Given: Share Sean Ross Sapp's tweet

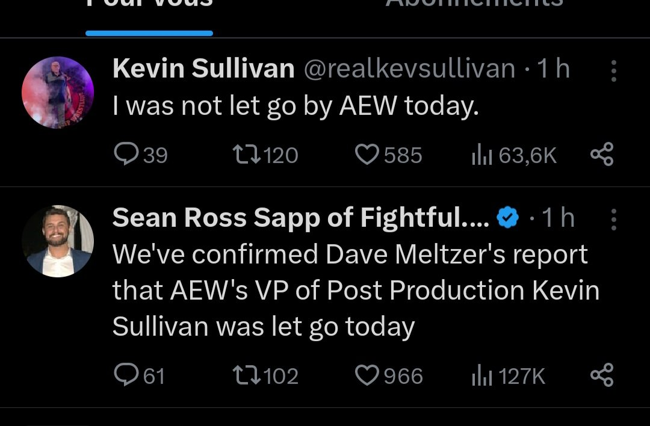Looking at the screenshot, I should pyautogui.click(x=601, y=375).
